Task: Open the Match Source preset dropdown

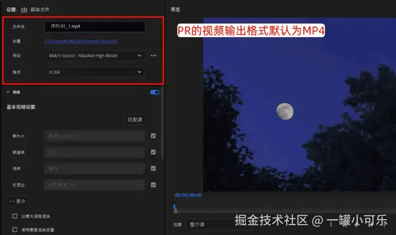Action: pos(95,55)
